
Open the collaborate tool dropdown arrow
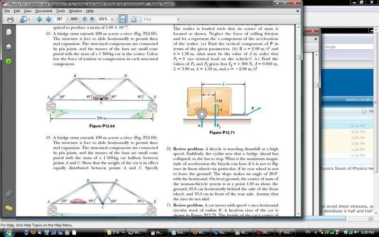(x=28, y=19)
